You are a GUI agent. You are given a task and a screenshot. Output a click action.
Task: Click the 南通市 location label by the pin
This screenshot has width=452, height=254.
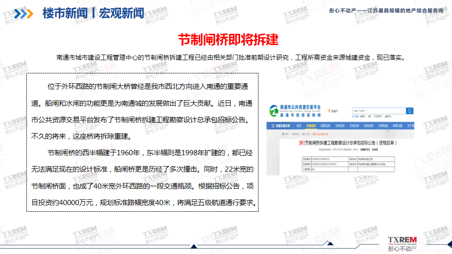[x=334, y=111]
